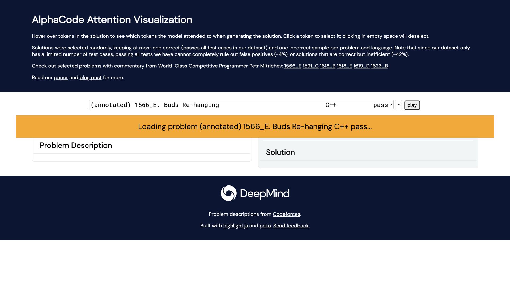Image resolution: width=510 pixels, height=287 pixels.
Task: Open the paper link
Action: (x=61, y=78)
